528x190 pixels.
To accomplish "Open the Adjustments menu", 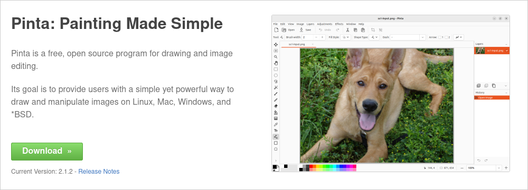I will click(x=325, y=24).
